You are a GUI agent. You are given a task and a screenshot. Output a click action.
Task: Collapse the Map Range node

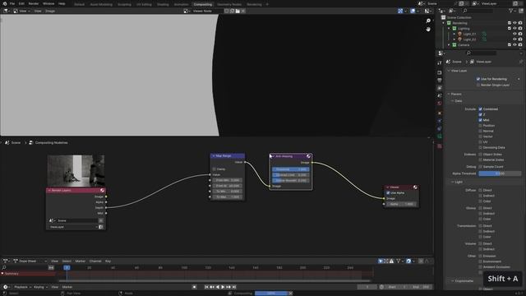(214, 156)
